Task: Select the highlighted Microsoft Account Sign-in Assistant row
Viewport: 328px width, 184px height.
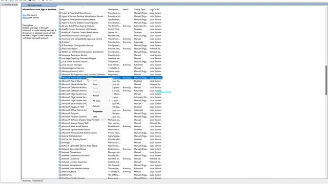Action: 111,78
